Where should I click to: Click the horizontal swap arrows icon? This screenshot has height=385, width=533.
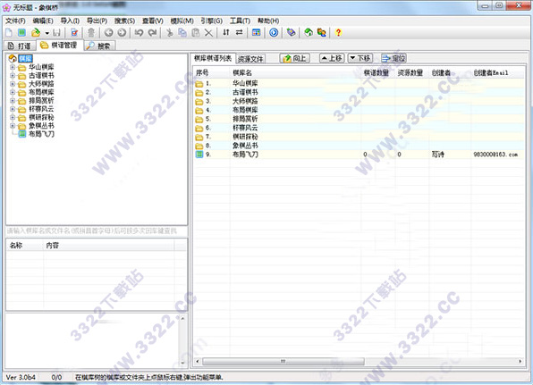240,32
